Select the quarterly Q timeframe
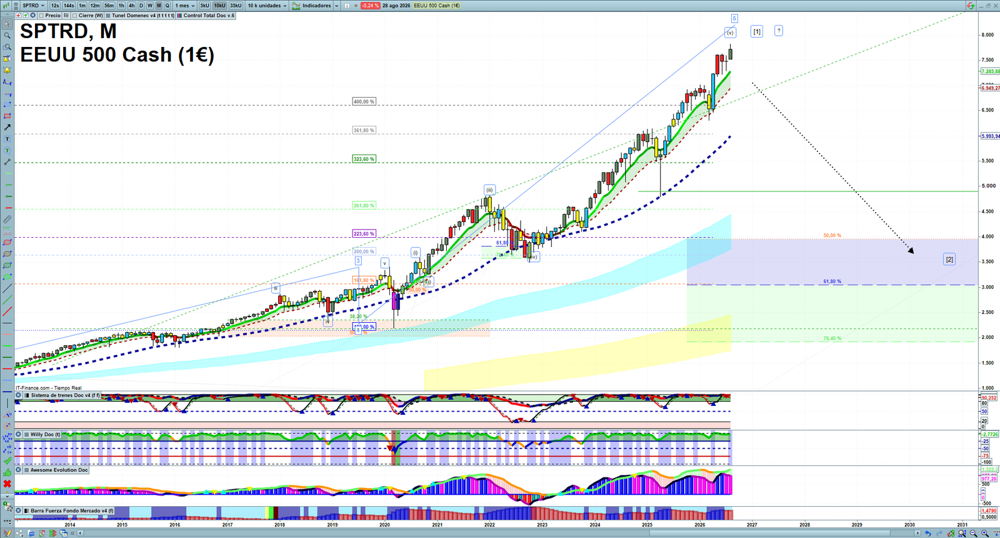The width and height of the screenshot is (1000, 538). pyautogui.click(x=167, y=6)
